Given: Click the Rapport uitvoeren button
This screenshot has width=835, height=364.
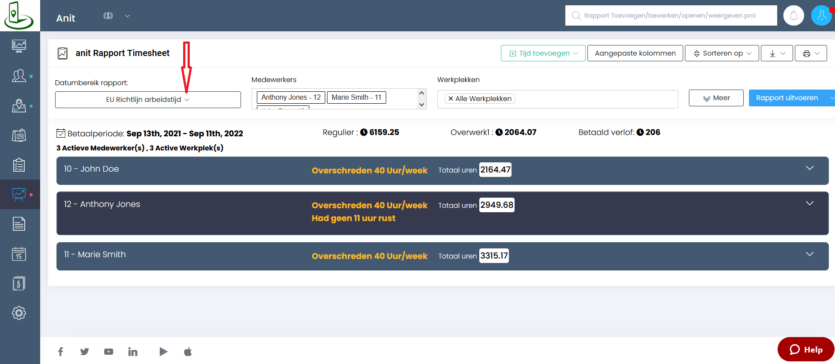Looking at the screenshot, I should 786,98.
